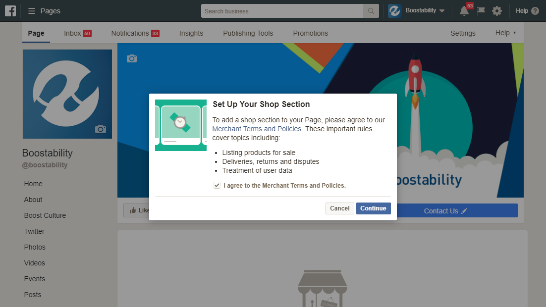The width and height of the screenshot is (546, 307).
Task: Click the bell 53 notification badge
Action: click(x=470, y=5)
